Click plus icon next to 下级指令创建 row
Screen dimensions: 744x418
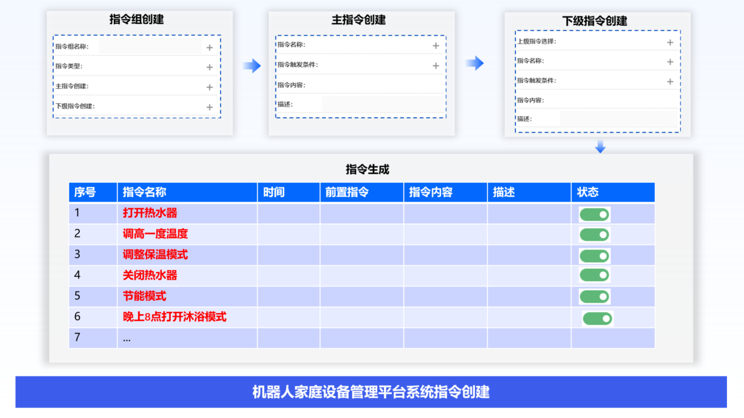(210, 107)
